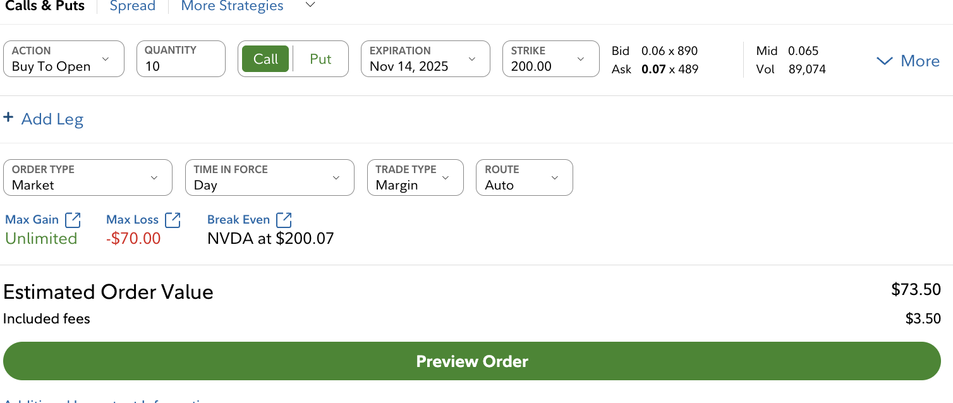Select the Call option toggle
953x403 pixels.
click(265, 59)
